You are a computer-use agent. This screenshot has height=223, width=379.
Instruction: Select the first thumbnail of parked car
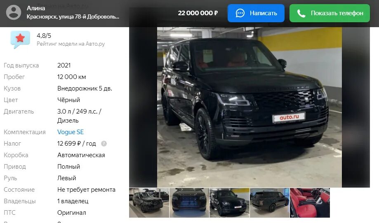149,203
